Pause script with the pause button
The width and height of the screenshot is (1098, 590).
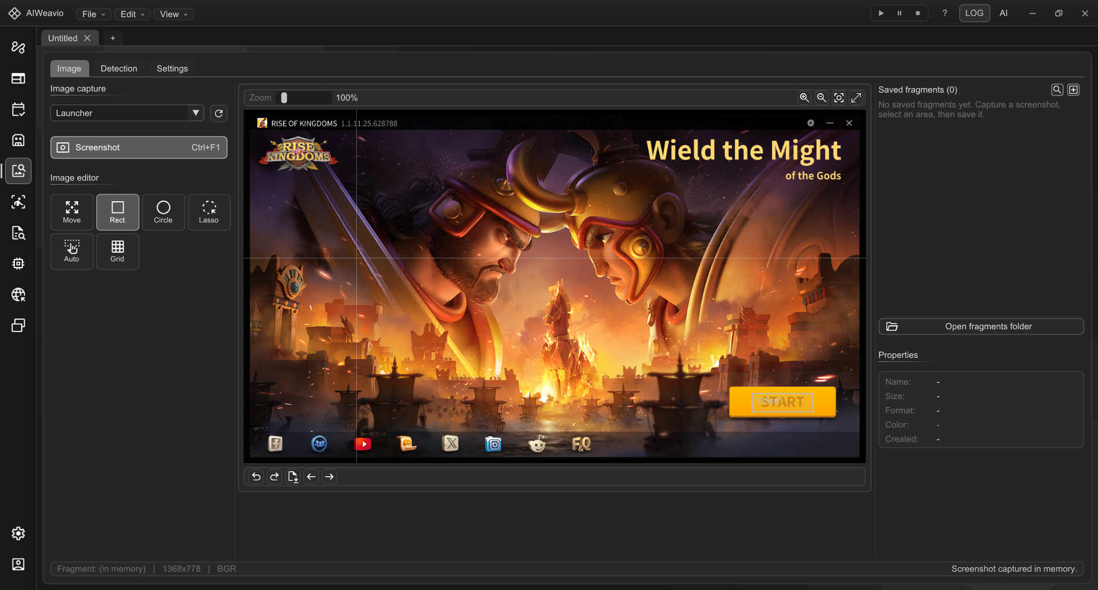pyautogui.click(x=900, y=13)
